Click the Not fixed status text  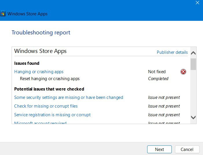point(157,72)
